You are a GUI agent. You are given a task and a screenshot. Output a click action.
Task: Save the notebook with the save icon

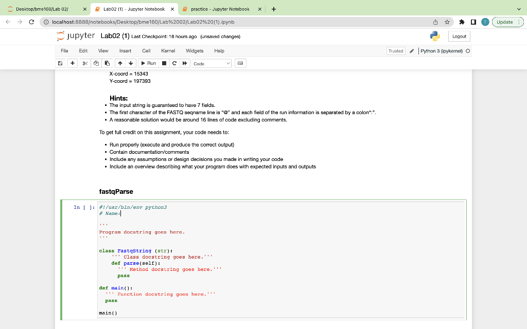tap(60, 63)
